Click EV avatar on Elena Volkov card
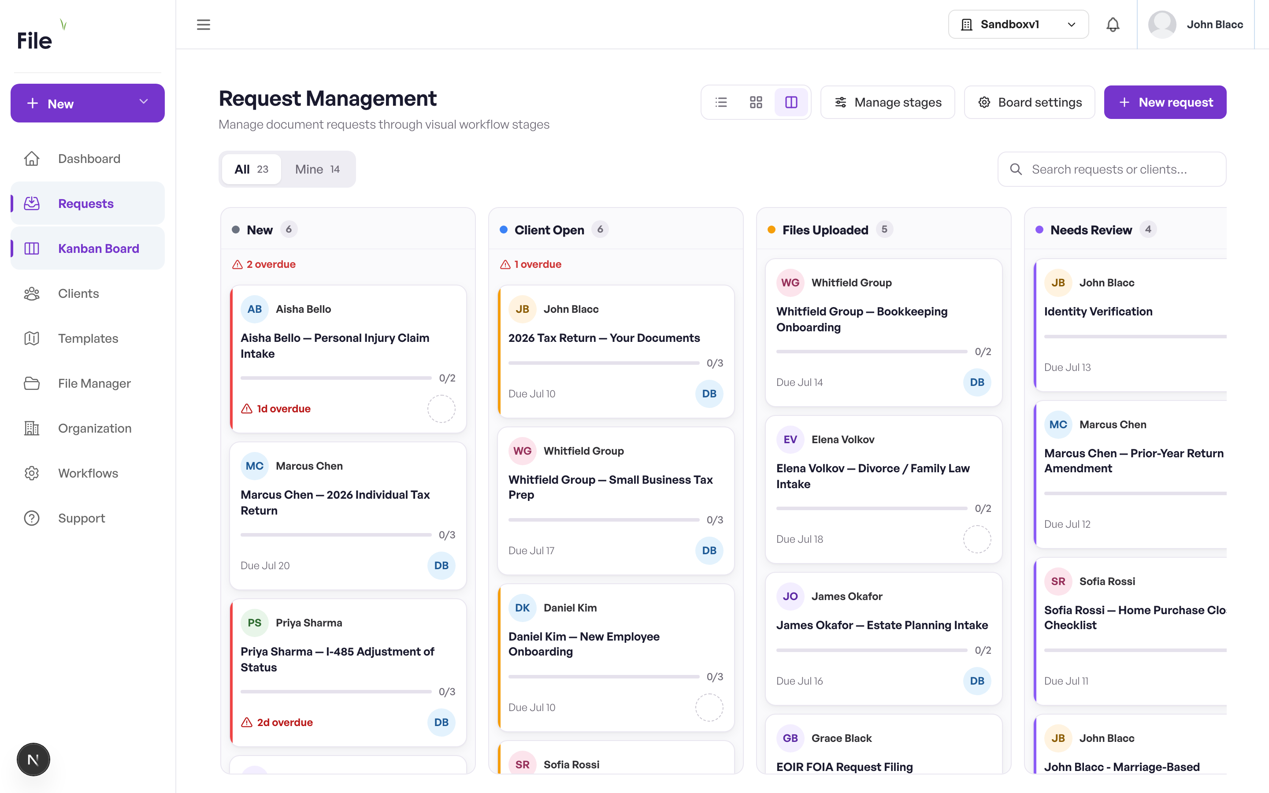This screenshot has height=793, width=1269. click(x=790, y=440)
